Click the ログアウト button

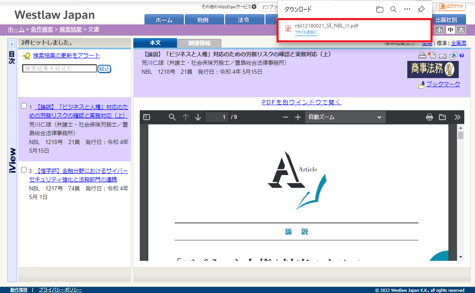click(451, 6)
